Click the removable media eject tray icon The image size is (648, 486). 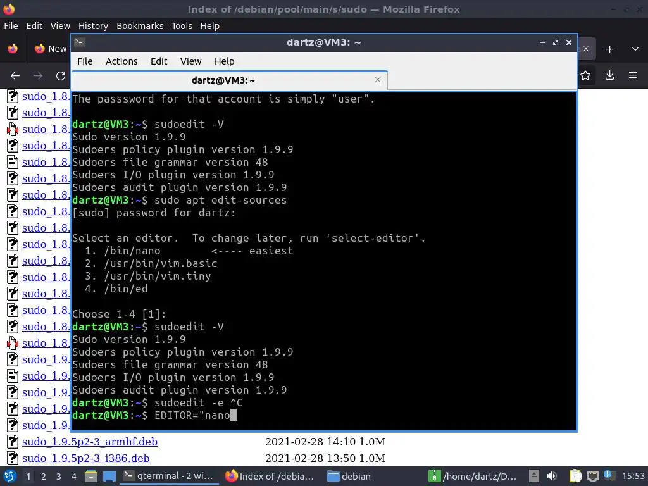coord(534,476)
